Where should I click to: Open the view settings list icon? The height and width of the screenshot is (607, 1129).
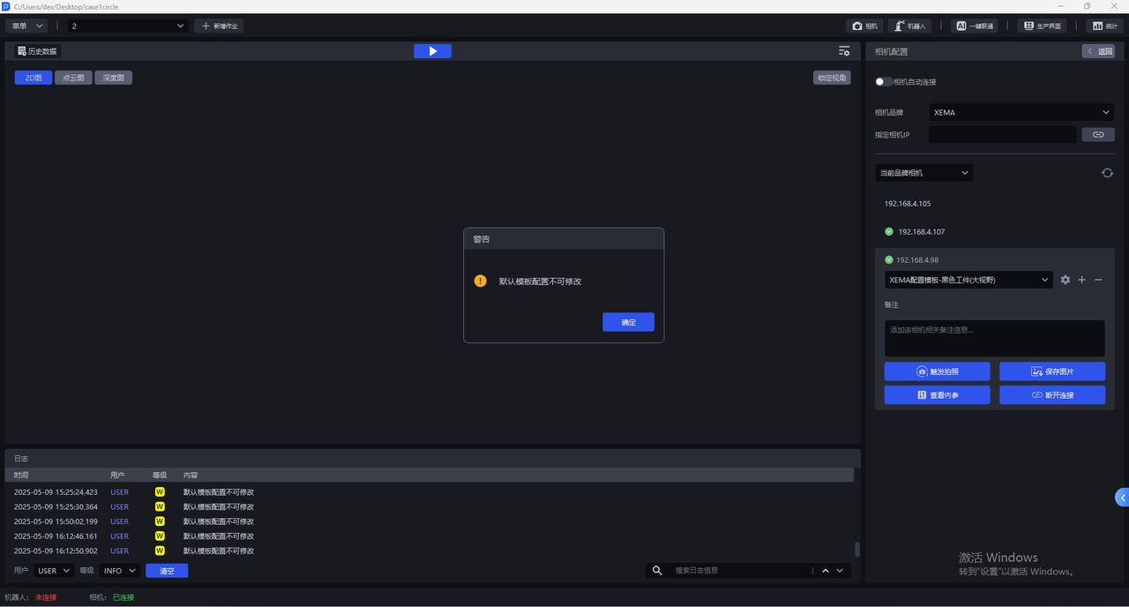click(844, 51)
